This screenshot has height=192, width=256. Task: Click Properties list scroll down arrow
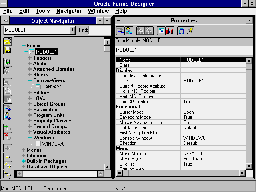(x=249, y=166)
